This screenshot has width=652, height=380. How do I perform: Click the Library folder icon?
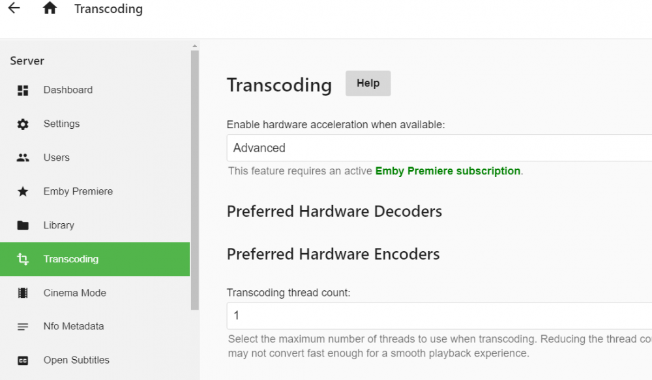(23, 225)
